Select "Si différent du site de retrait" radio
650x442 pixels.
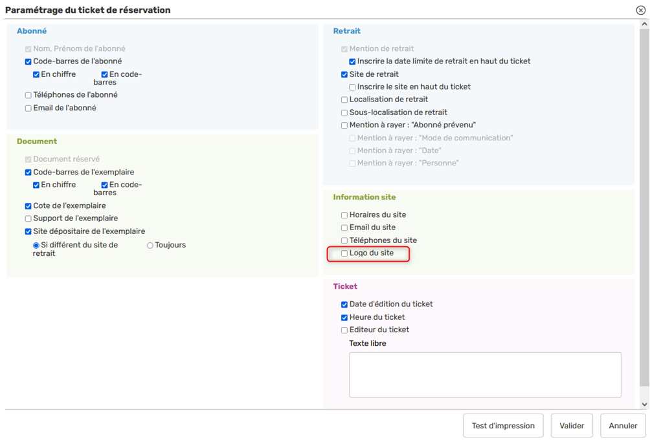[36, 246]
